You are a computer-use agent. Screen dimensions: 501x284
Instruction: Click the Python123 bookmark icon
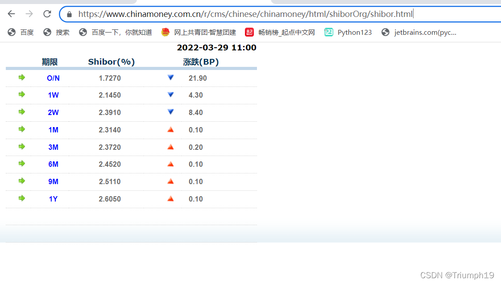pyautogui.click(x=328, y=32)
